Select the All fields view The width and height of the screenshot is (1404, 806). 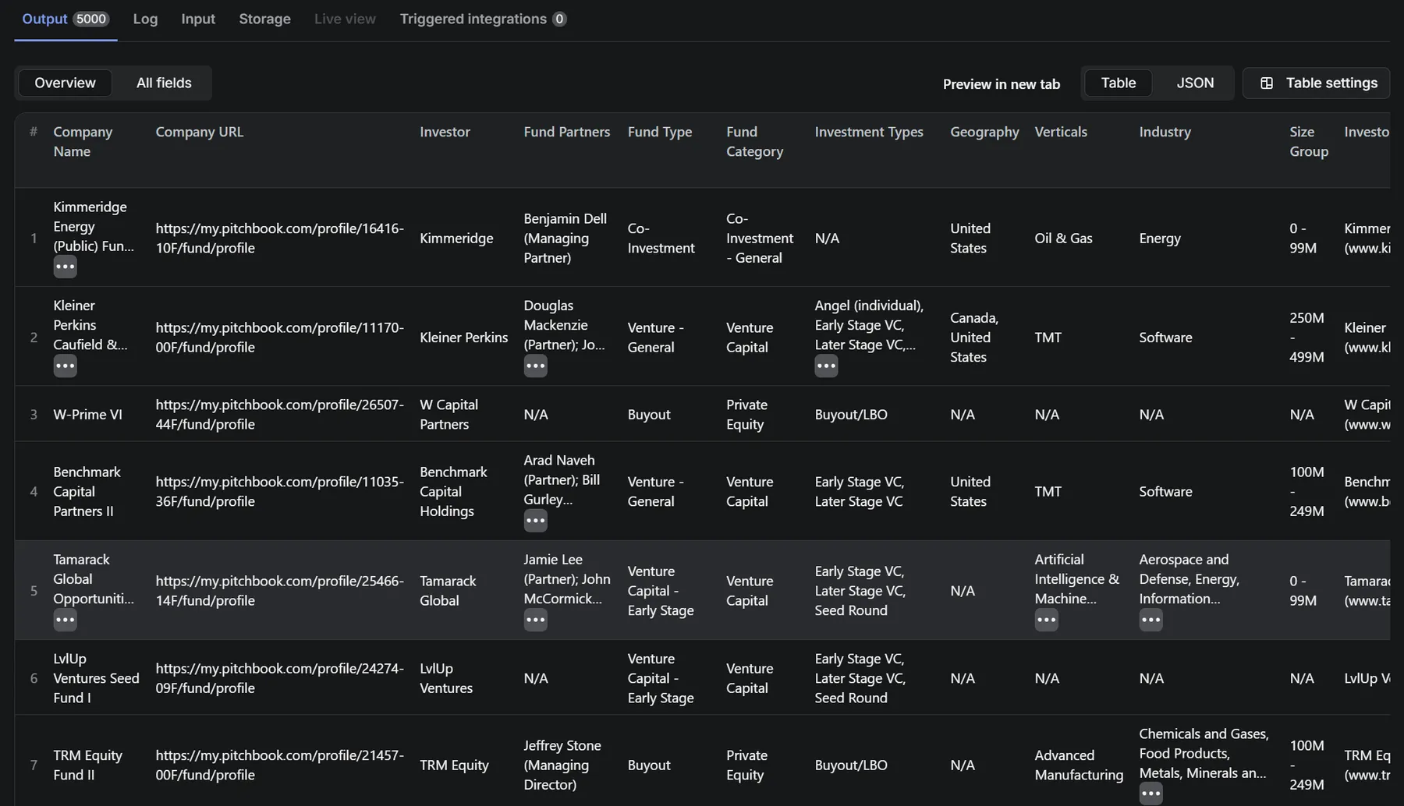click(164, 83)
